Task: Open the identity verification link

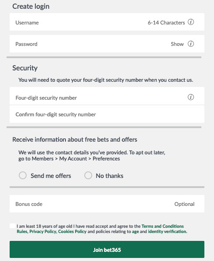Action: [167, 232]
